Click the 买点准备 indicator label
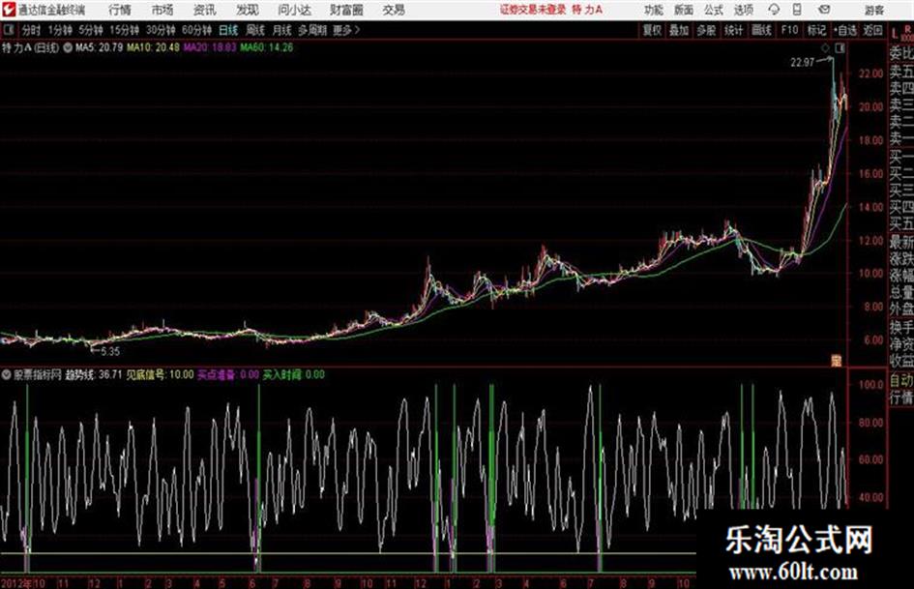The height and width of the screenshot is (589, 914). tap(228, 375)
